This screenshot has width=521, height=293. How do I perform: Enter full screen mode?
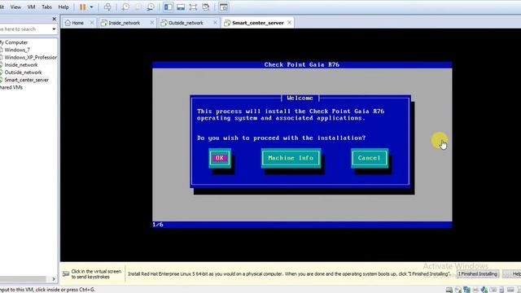(193, 7)
